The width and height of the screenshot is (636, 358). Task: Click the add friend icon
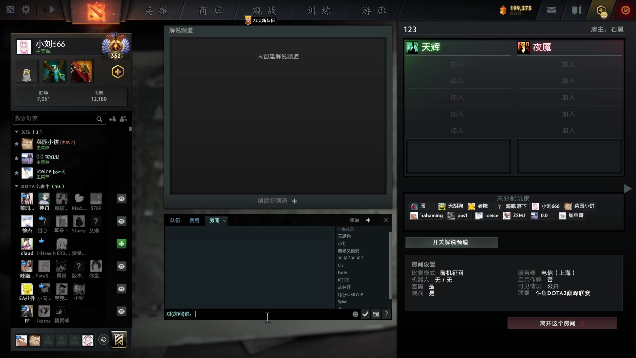tap(113, 119)
